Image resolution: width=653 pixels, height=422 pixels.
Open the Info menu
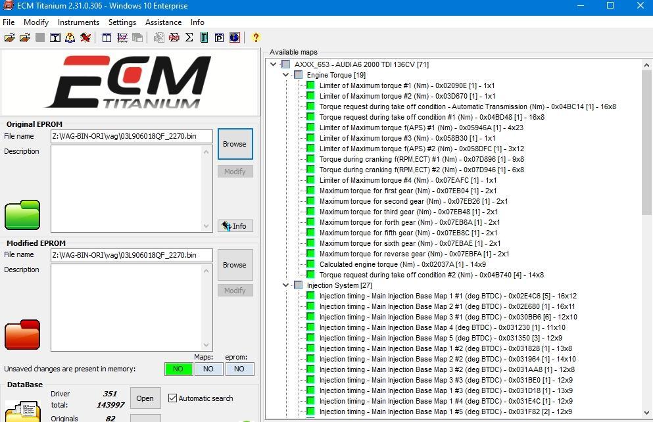pyautogui.click(x=197, y=22)
